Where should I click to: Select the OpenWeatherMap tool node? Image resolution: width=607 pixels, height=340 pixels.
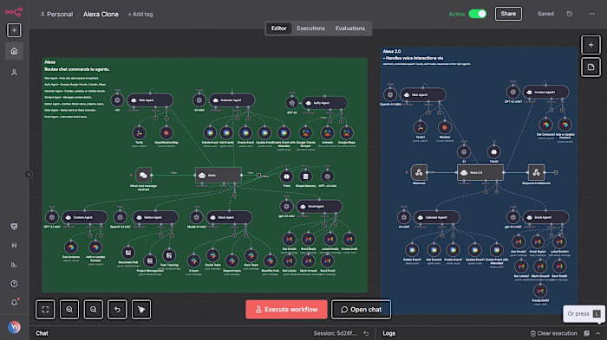(166, 133)
